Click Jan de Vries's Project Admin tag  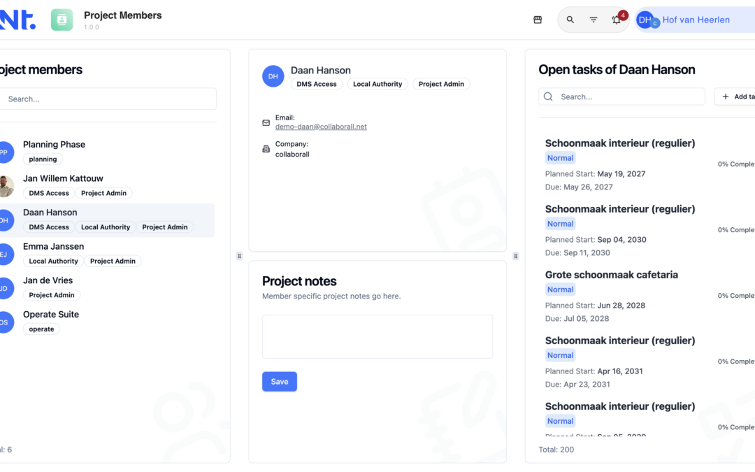pyautogui.click(x=52, y=295)
